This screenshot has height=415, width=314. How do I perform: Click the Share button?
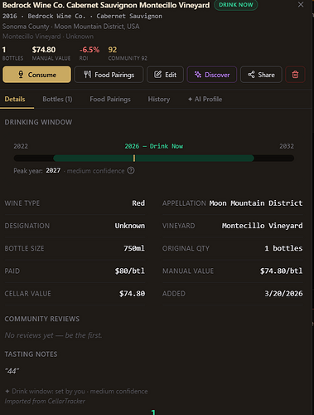(x=261, y=75)
